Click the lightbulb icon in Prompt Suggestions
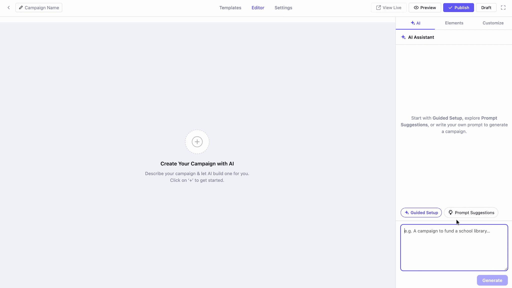This screenshot has height=288, width=512. [x=450, y=212]
